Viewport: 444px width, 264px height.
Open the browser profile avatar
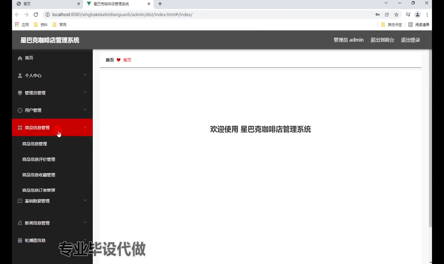pos(418,15)
